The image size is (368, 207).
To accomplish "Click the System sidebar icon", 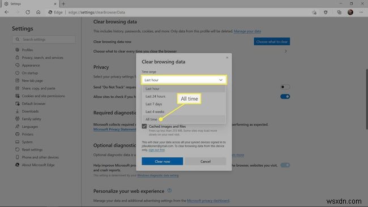I will coord(18,142).
